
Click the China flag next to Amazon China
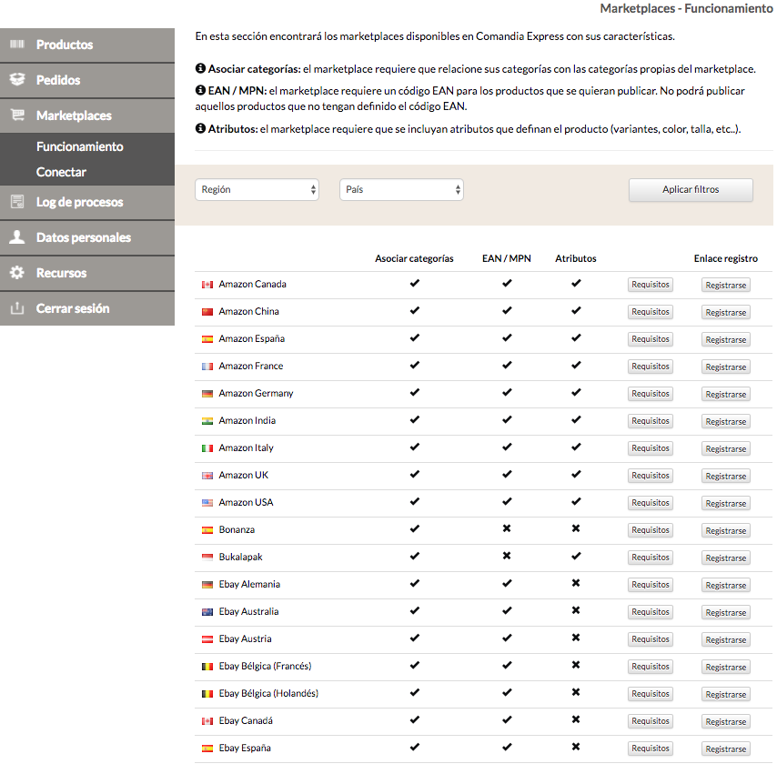(207, 312)
